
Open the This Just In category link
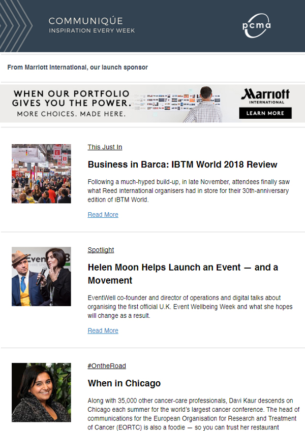click(105, 147)
